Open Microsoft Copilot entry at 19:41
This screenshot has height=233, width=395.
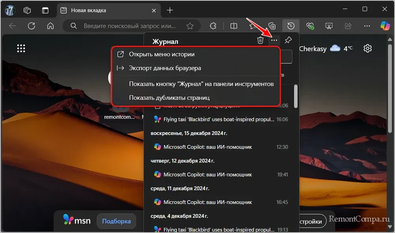(221, 174)
